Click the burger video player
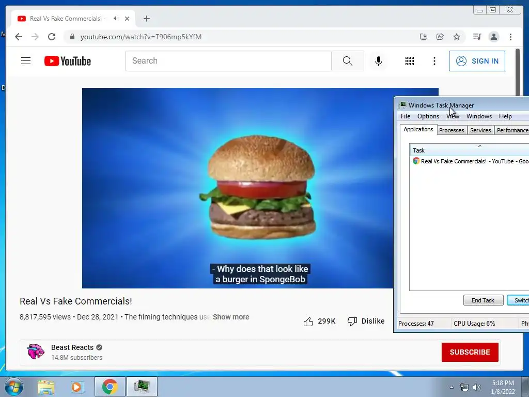The image size is (529, 397). click(238, 188)
